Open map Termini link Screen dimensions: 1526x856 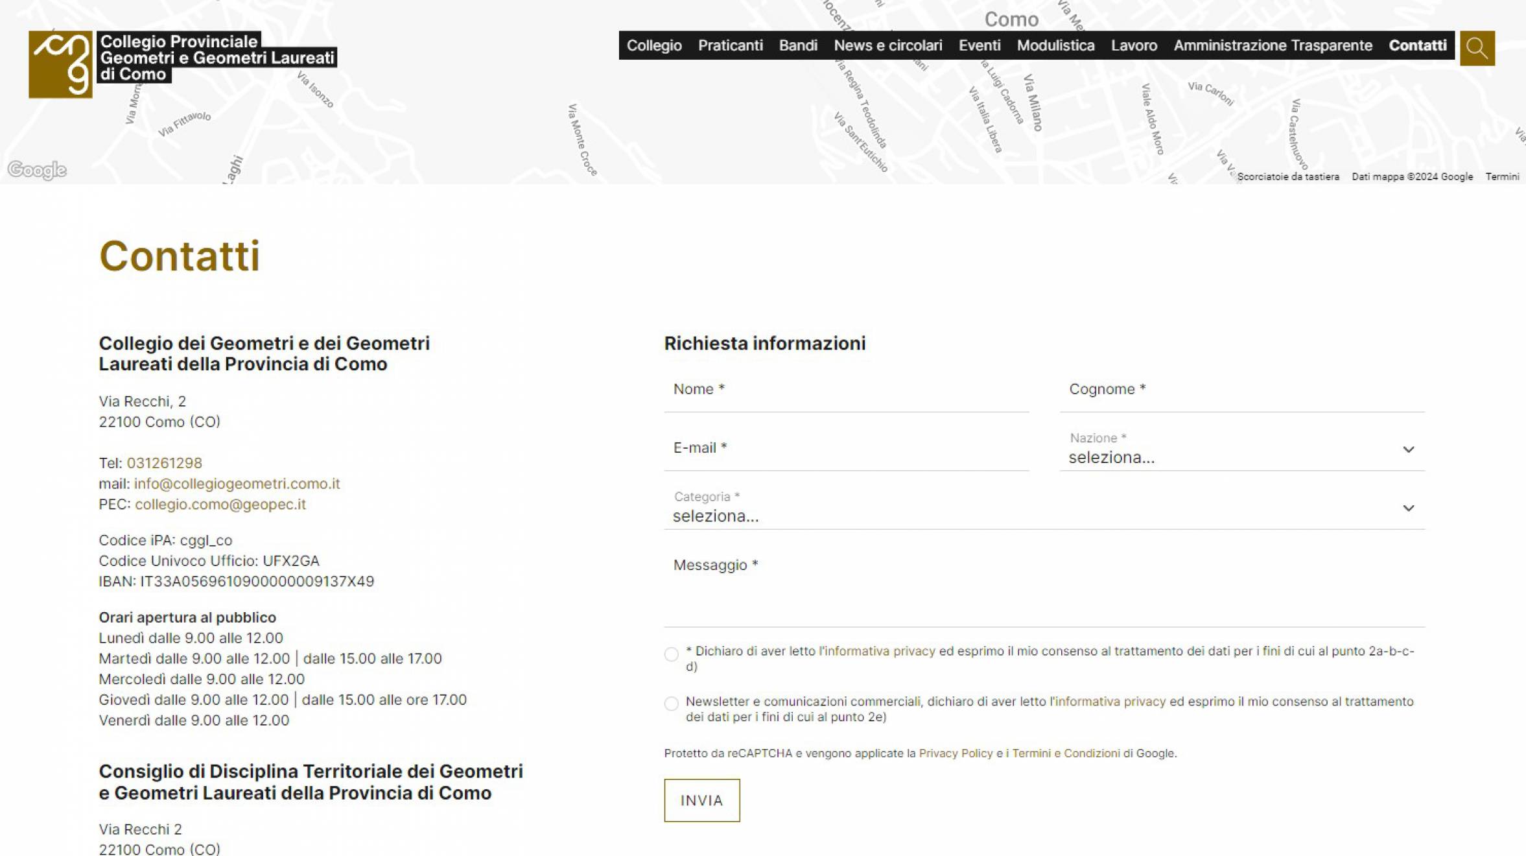(1502, 176)
